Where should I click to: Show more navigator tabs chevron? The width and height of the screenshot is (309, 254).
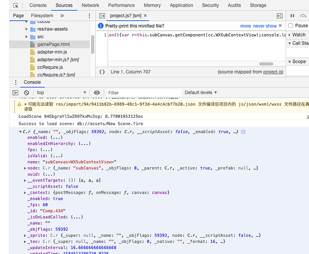click(62, 16)
